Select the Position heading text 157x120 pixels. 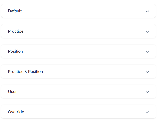tap(15, 51)
